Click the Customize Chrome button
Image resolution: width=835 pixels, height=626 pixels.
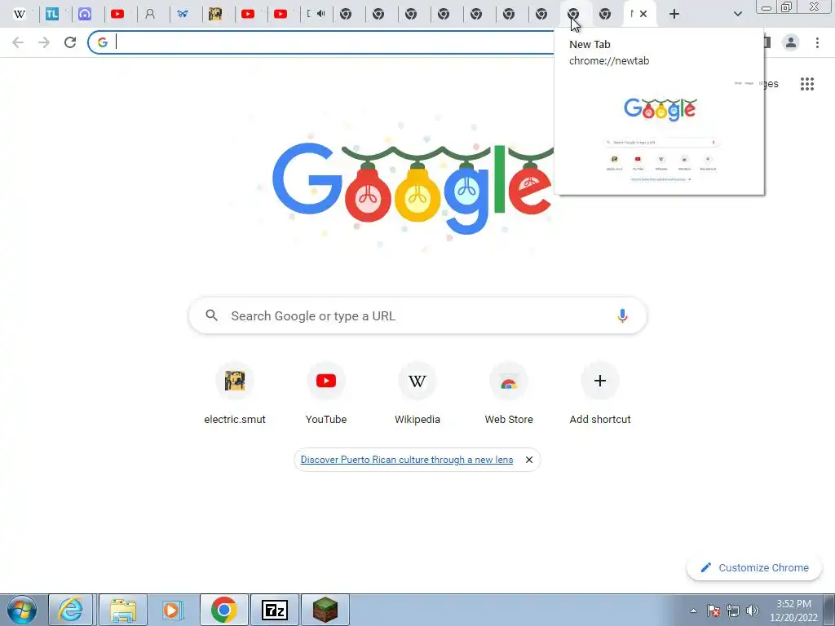754,567
